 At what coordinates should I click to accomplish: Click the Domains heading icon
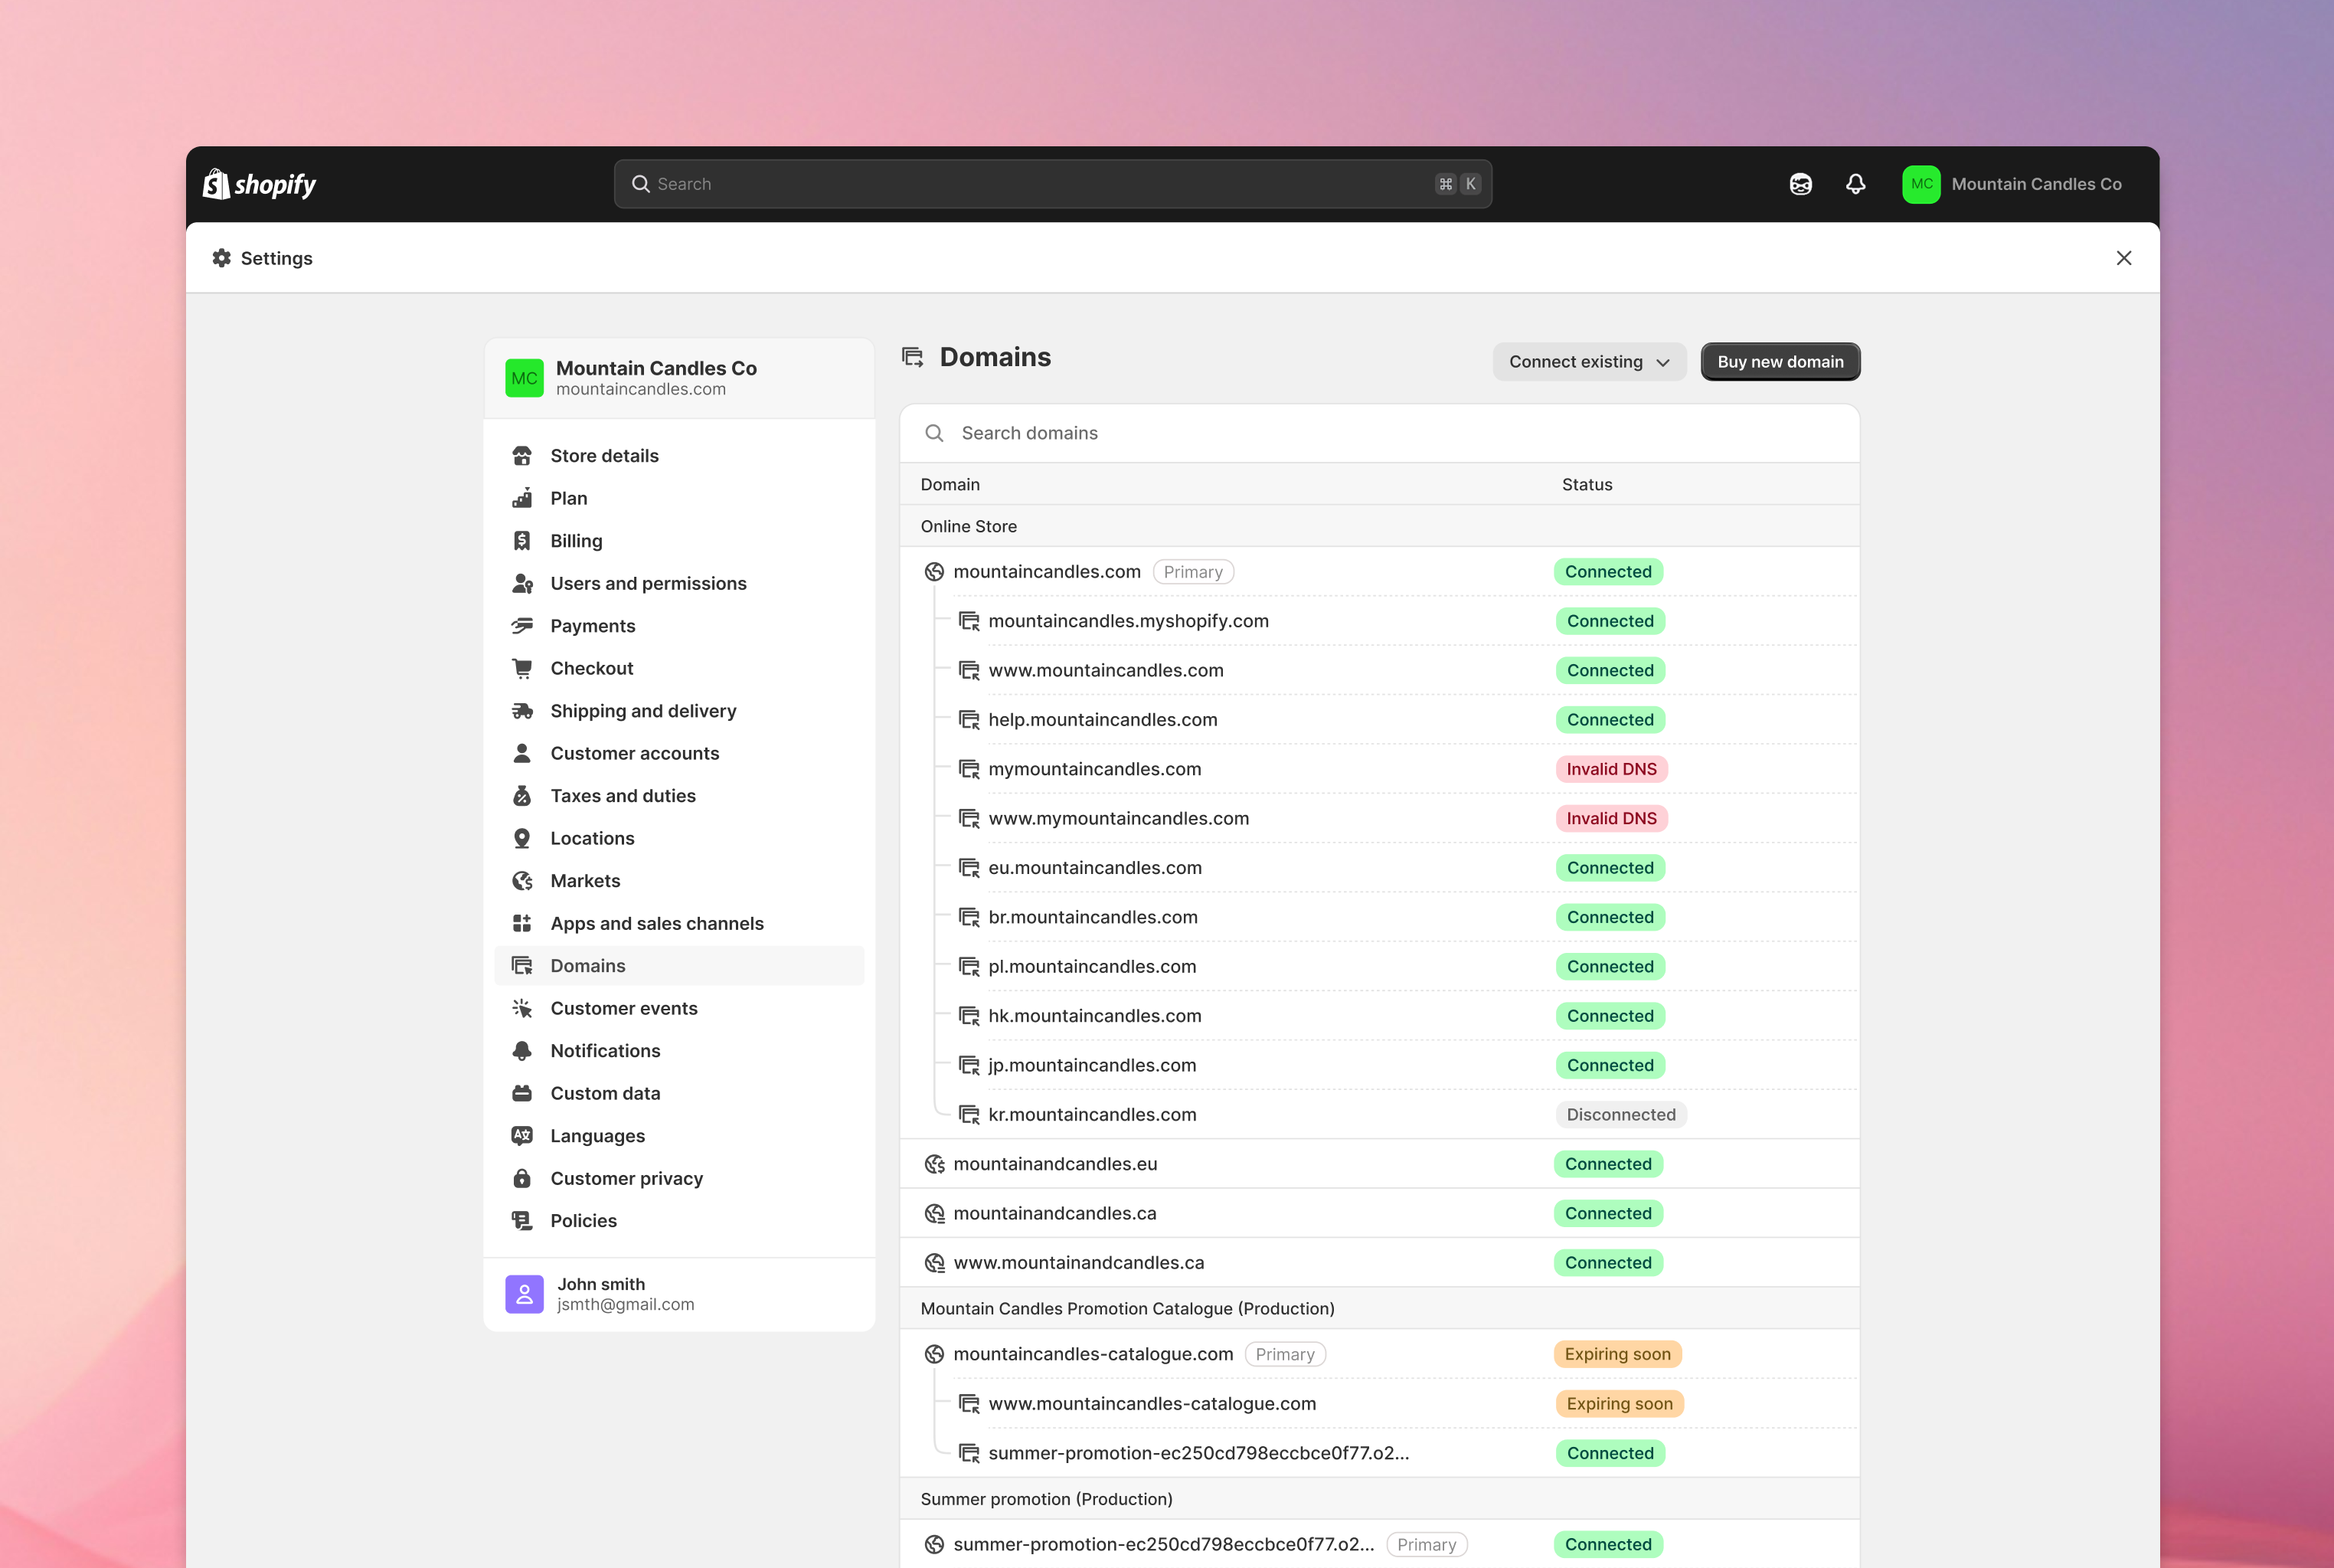click(913, 357)
